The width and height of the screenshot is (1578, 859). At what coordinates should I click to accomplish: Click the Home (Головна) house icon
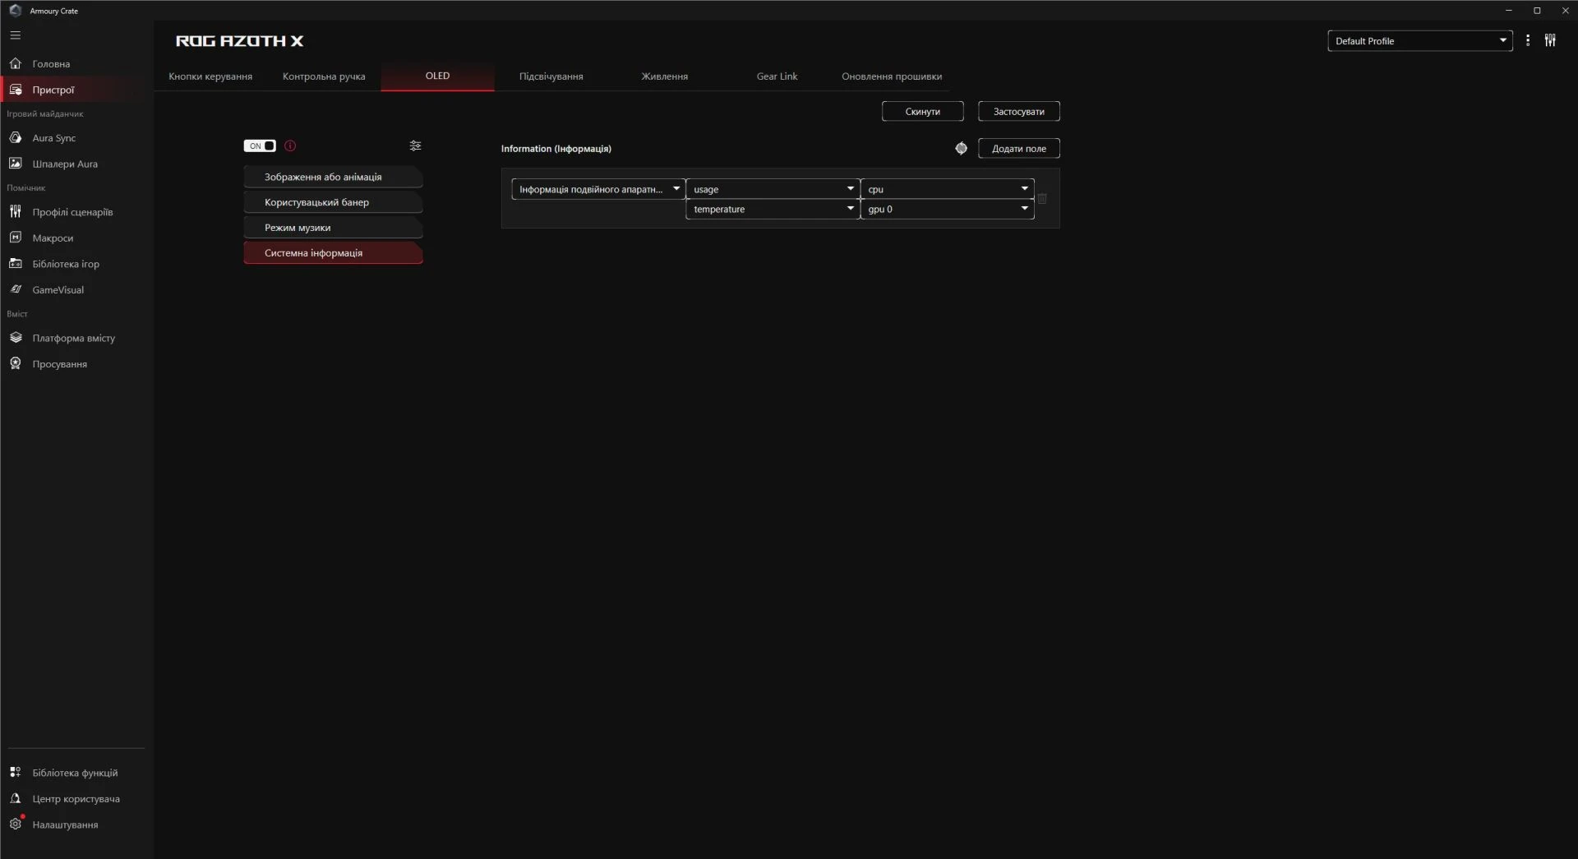click(x=16, y=63)
